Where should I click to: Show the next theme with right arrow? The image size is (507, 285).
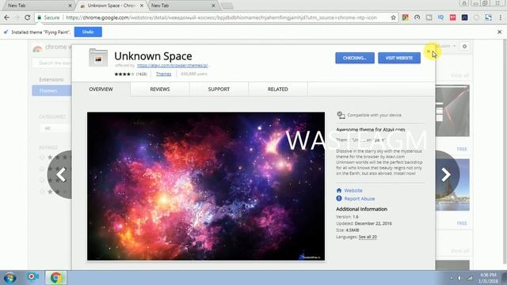447,175
